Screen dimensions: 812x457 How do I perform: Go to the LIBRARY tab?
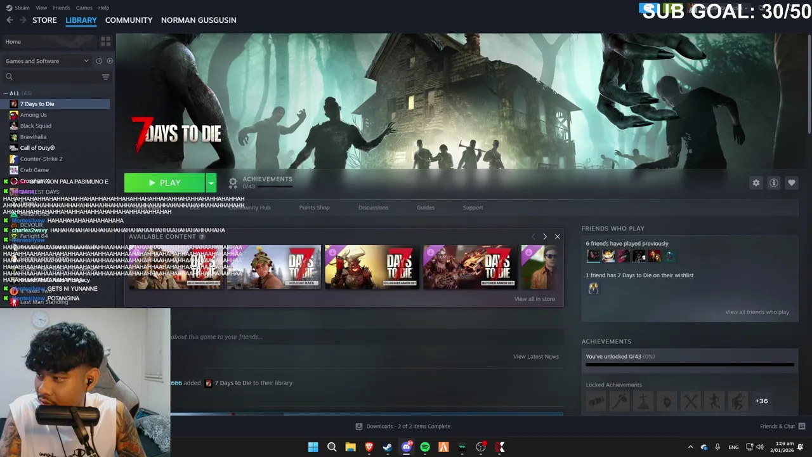tap(81, 20)
